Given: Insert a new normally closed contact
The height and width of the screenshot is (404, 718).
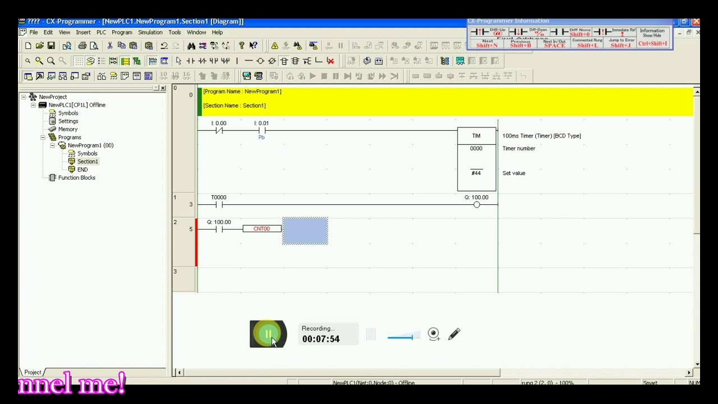Looking at the screenshot, I should (202, 61).
